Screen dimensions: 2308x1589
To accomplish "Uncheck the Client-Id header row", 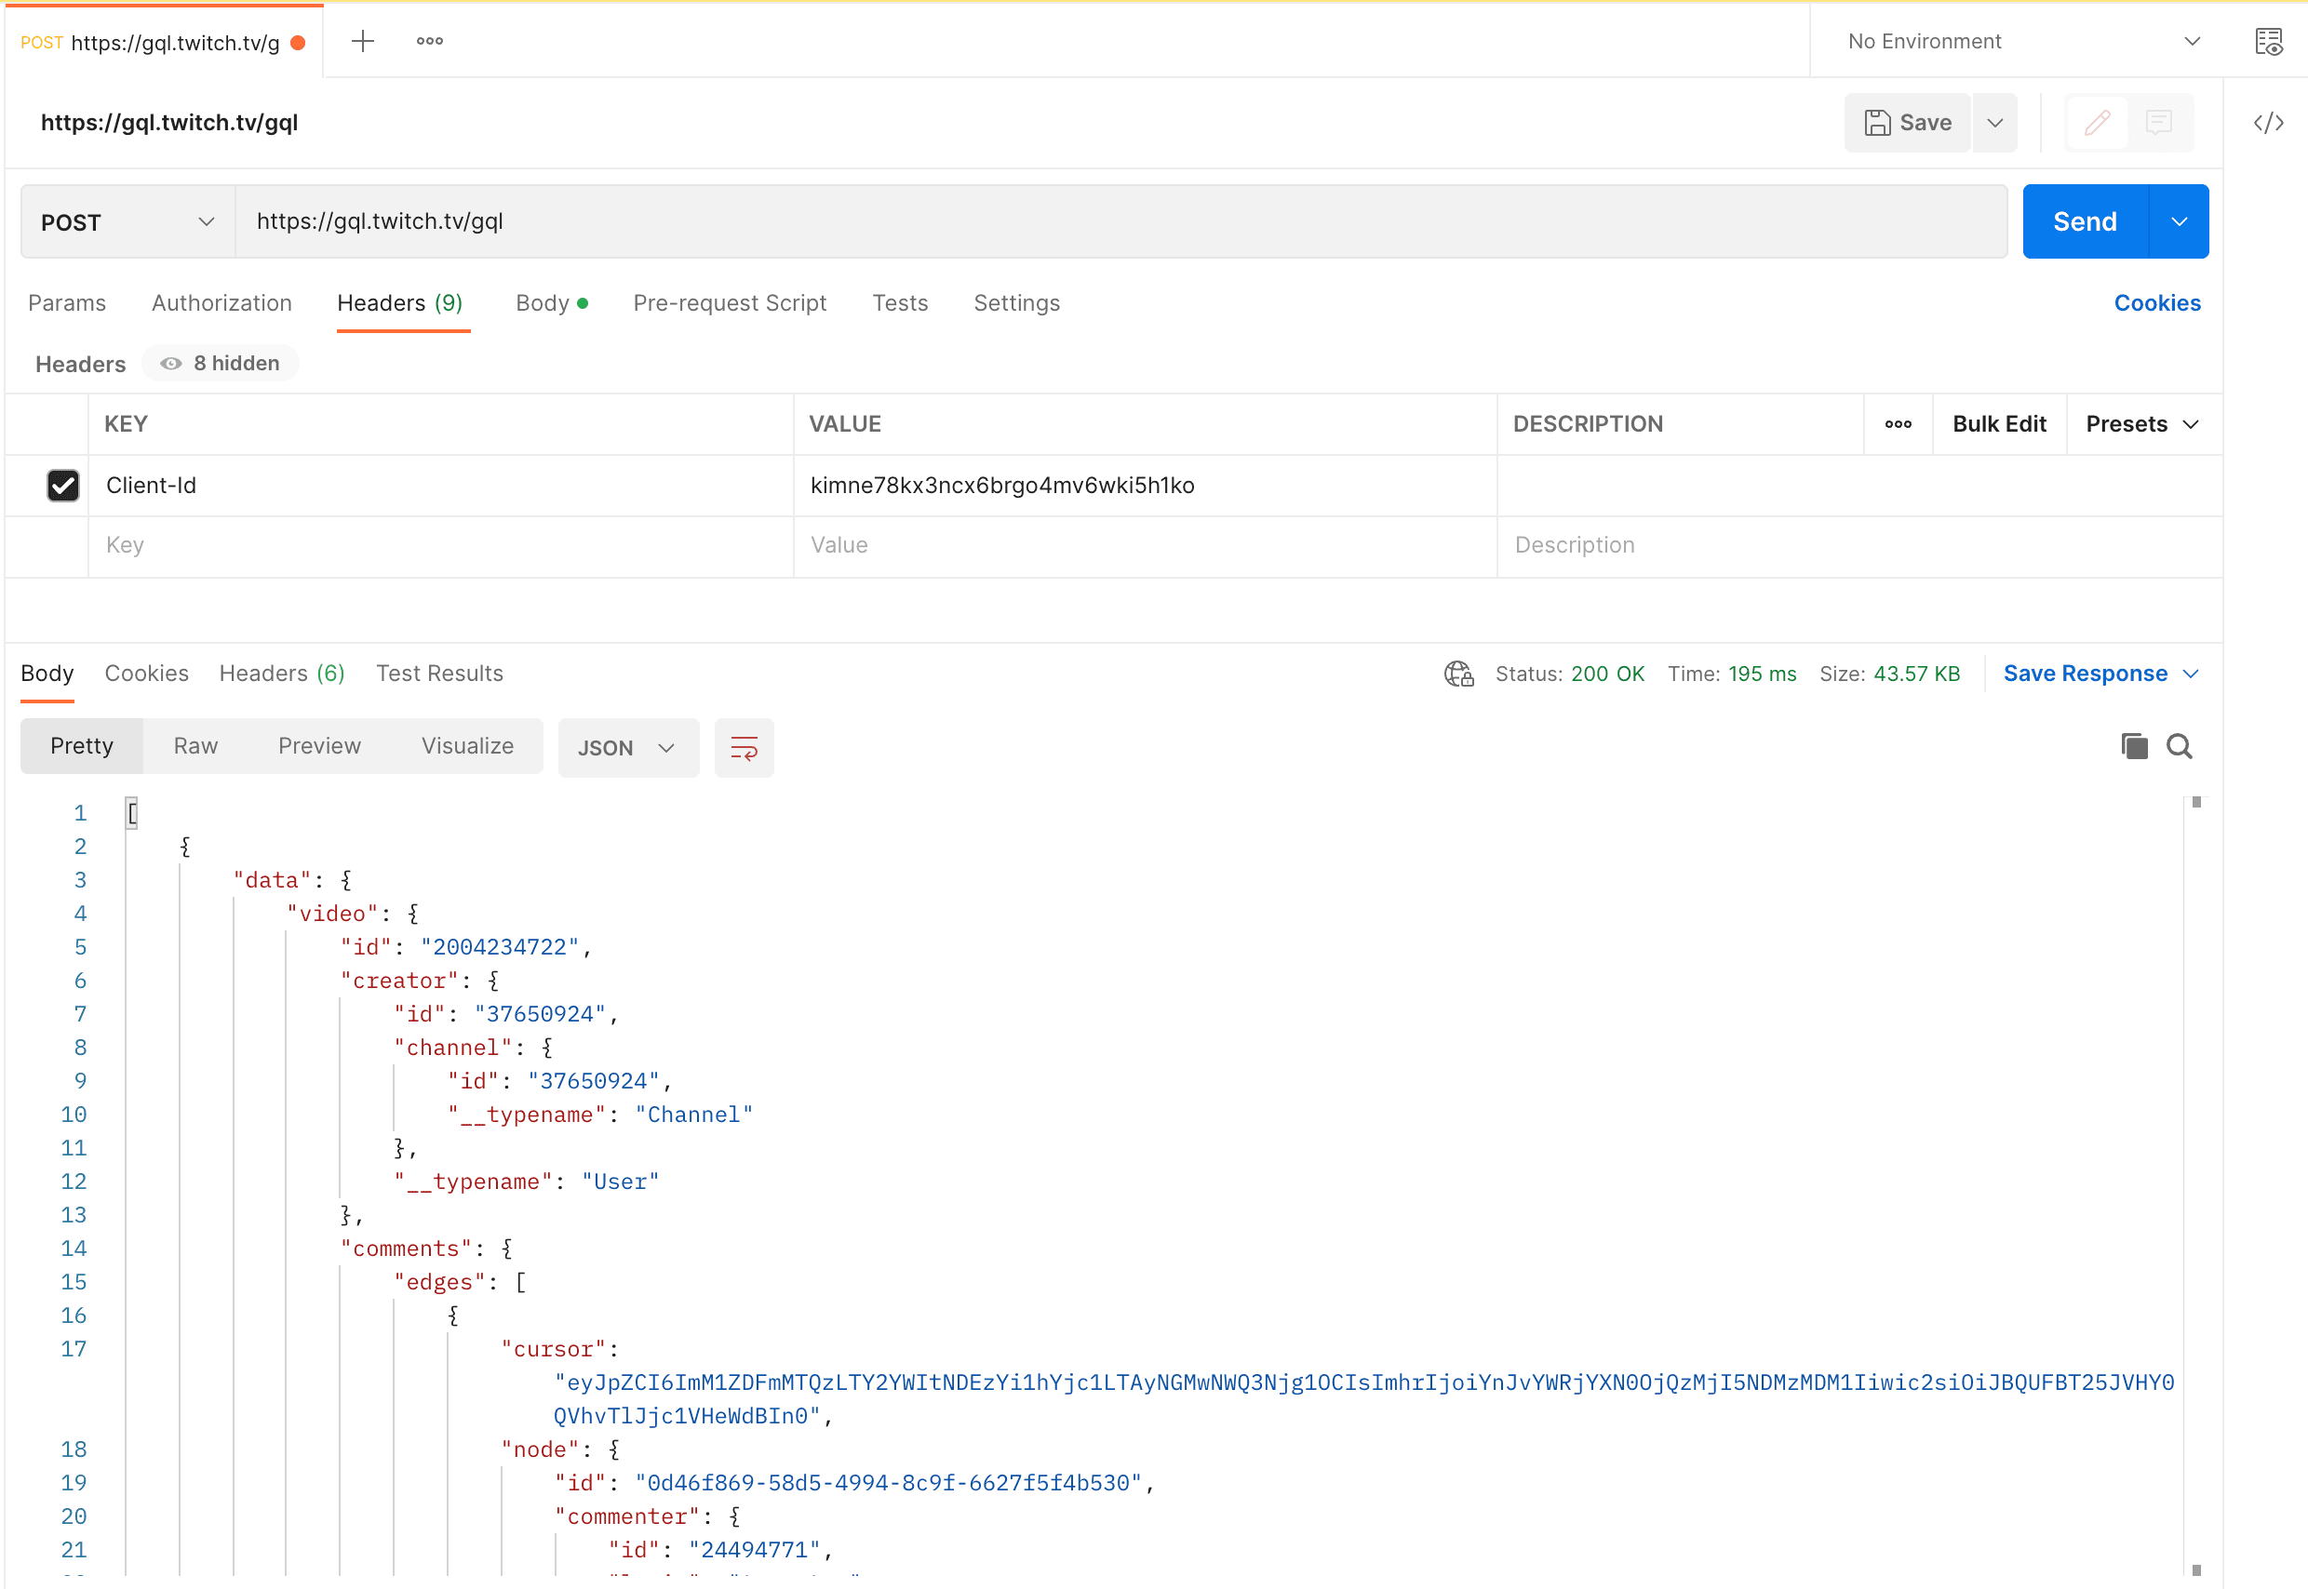I will 62,485.
